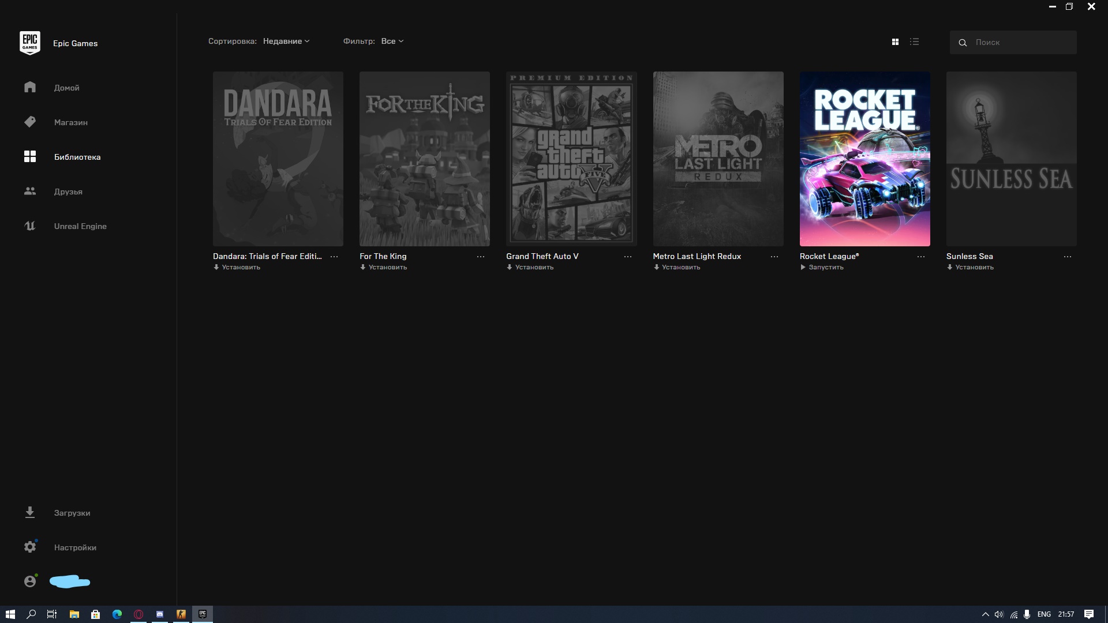Open the Grand Theft Auto V cover

coord(571,159)
